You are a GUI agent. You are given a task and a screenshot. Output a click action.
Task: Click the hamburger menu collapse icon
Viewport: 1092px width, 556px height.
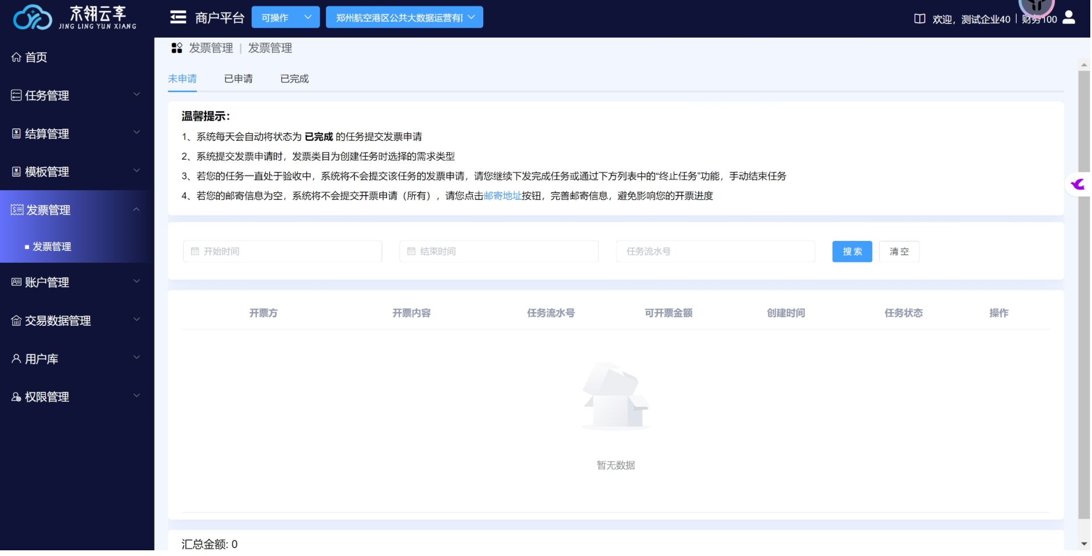[x=178, y=18]
